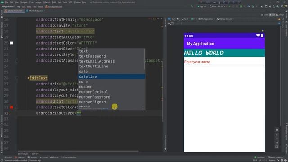This screenshot has width=288, height=162.
Task: Select highlighted datetime suggestion
Action: pos(112,76)
